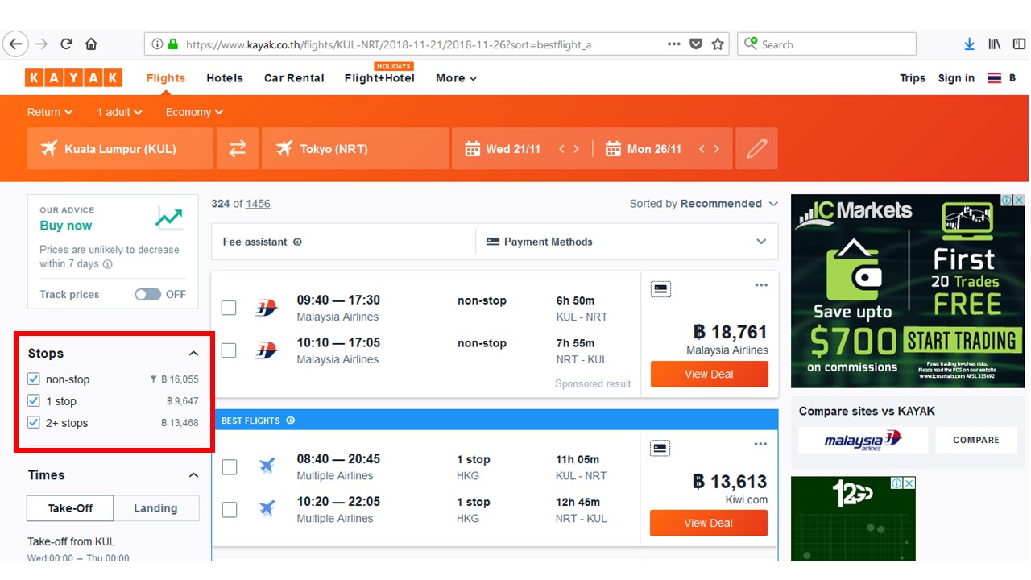Save page to Pocket icon
Viewport: 1031px width, 580px height.
pyautogui.click(x=696, y=44)
